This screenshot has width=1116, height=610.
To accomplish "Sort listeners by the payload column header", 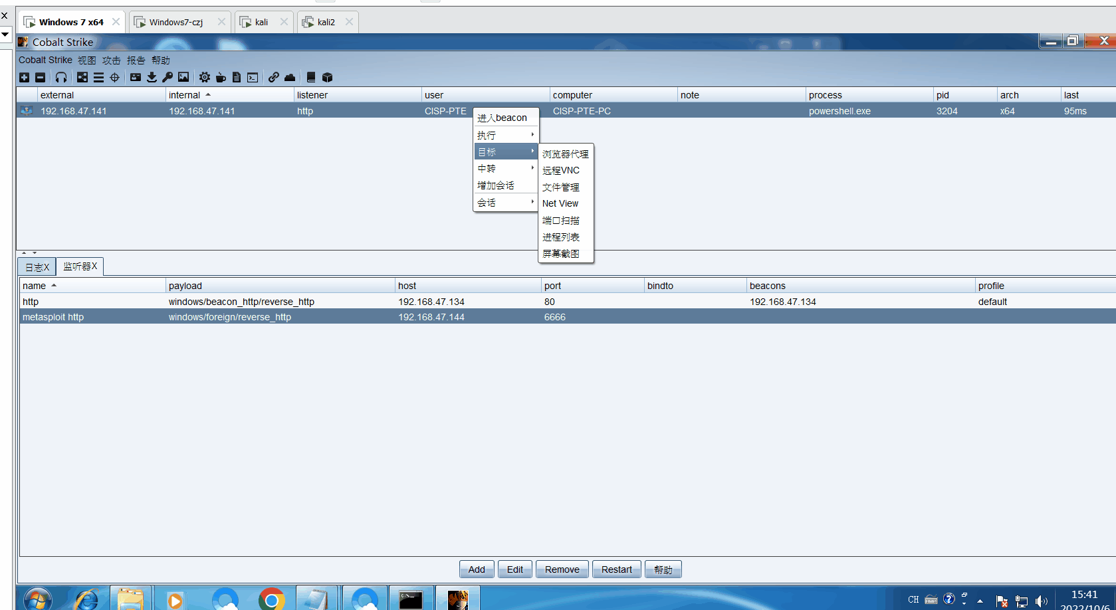I will [280, 286].
